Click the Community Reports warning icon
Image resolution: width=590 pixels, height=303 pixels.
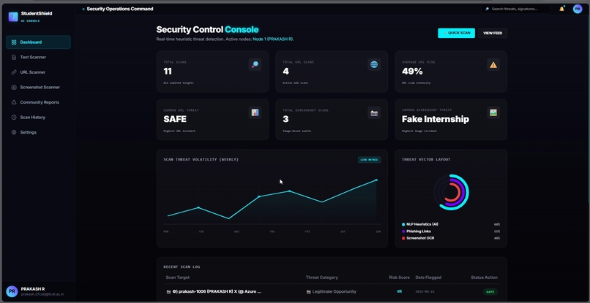(14, 102)
